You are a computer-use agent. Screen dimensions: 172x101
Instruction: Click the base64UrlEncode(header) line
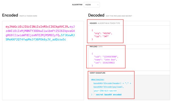[x=112, y=83]
